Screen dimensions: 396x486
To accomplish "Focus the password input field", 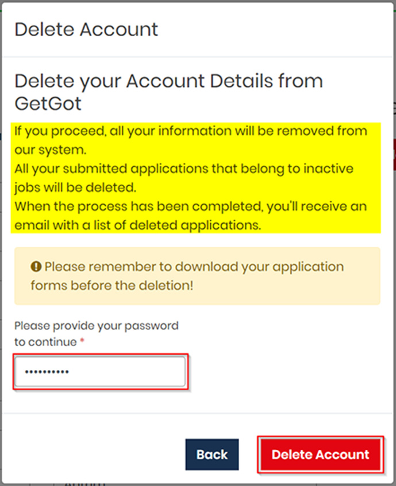I will 101,372.
